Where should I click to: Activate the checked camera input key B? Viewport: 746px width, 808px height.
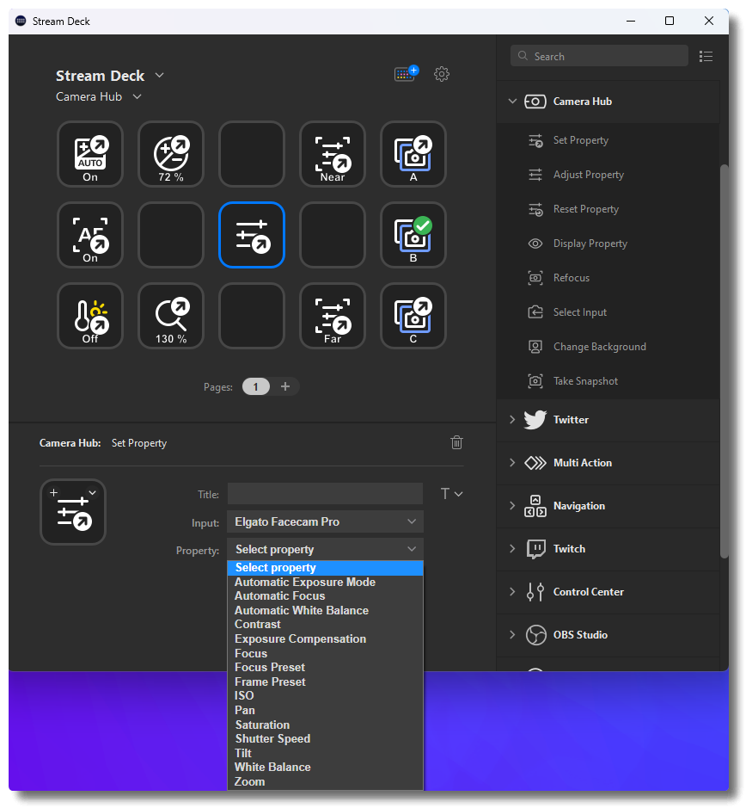click(x=413, y=235)
